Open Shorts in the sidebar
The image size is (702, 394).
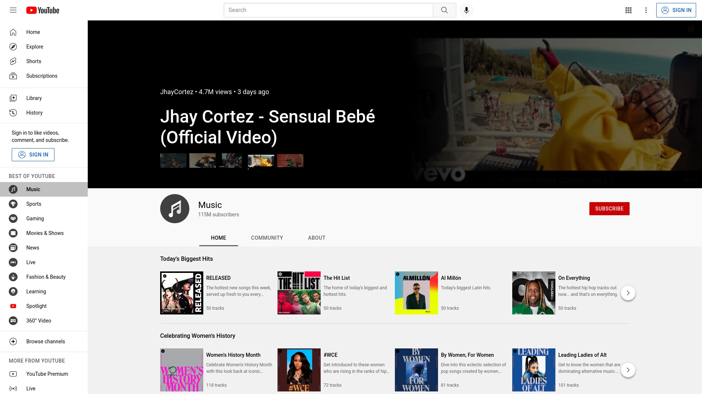coord(44,61)
